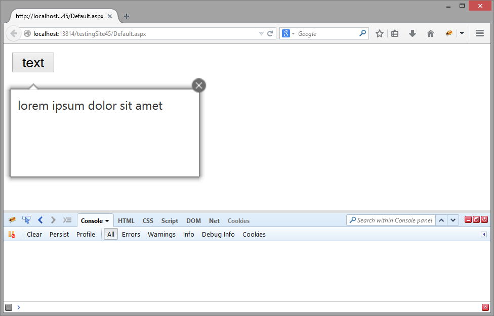The width and height of the screenshot is (494, 316).
Task: Clear the console output
Action: pyautogui.click(x=34, y=235)
